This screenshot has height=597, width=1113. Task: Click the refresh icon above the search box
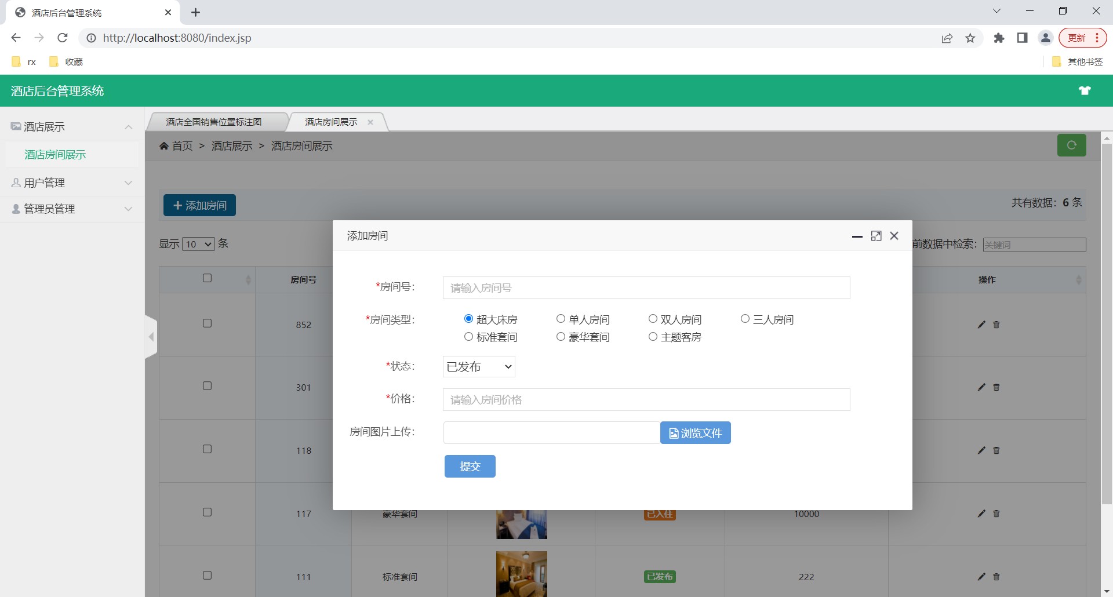[x=1072, y=145]
